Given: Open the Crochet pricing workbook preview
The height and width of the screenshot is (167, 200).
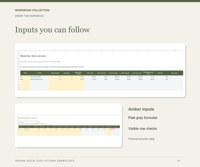Looking at the screenshot, I should (68, 125).
